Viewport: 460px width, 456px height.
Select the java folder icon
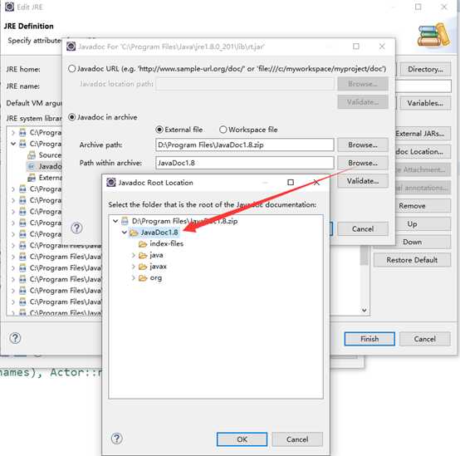click(x=143, y=255)
